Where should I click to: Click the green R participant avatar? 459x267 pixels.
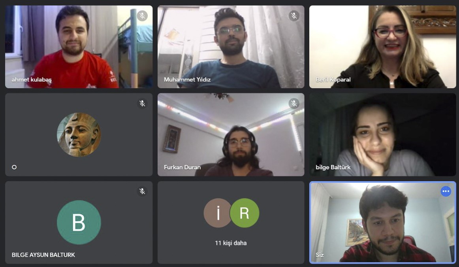click(245, 213)
